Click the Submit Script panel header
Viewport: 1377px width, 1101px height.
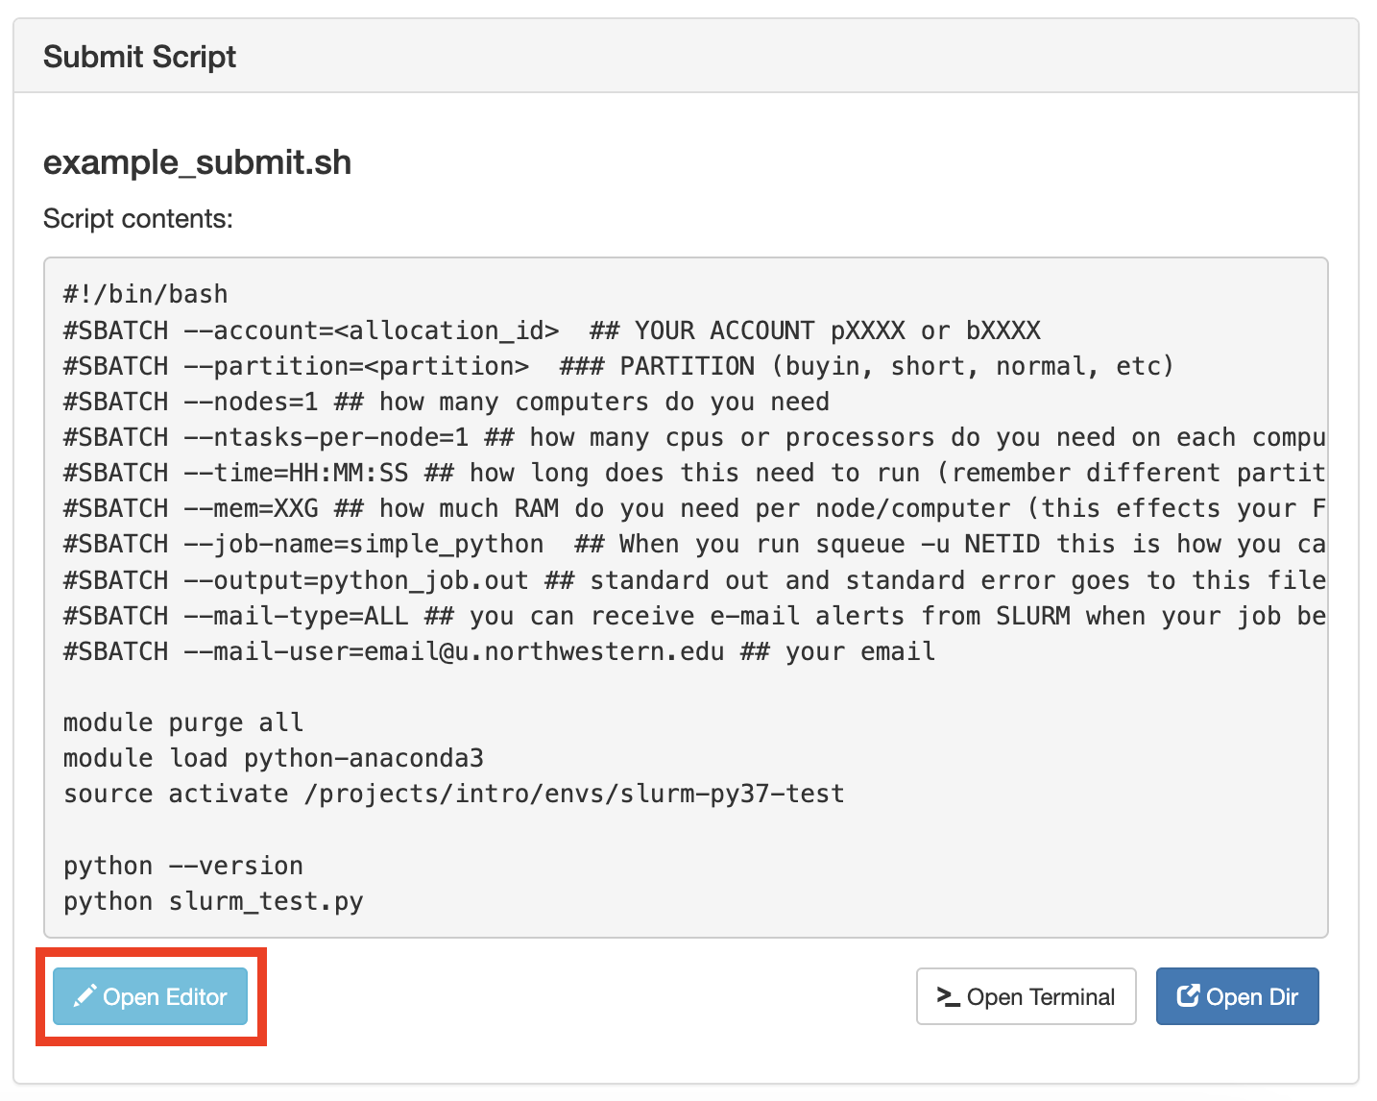[x=138, y=56]
